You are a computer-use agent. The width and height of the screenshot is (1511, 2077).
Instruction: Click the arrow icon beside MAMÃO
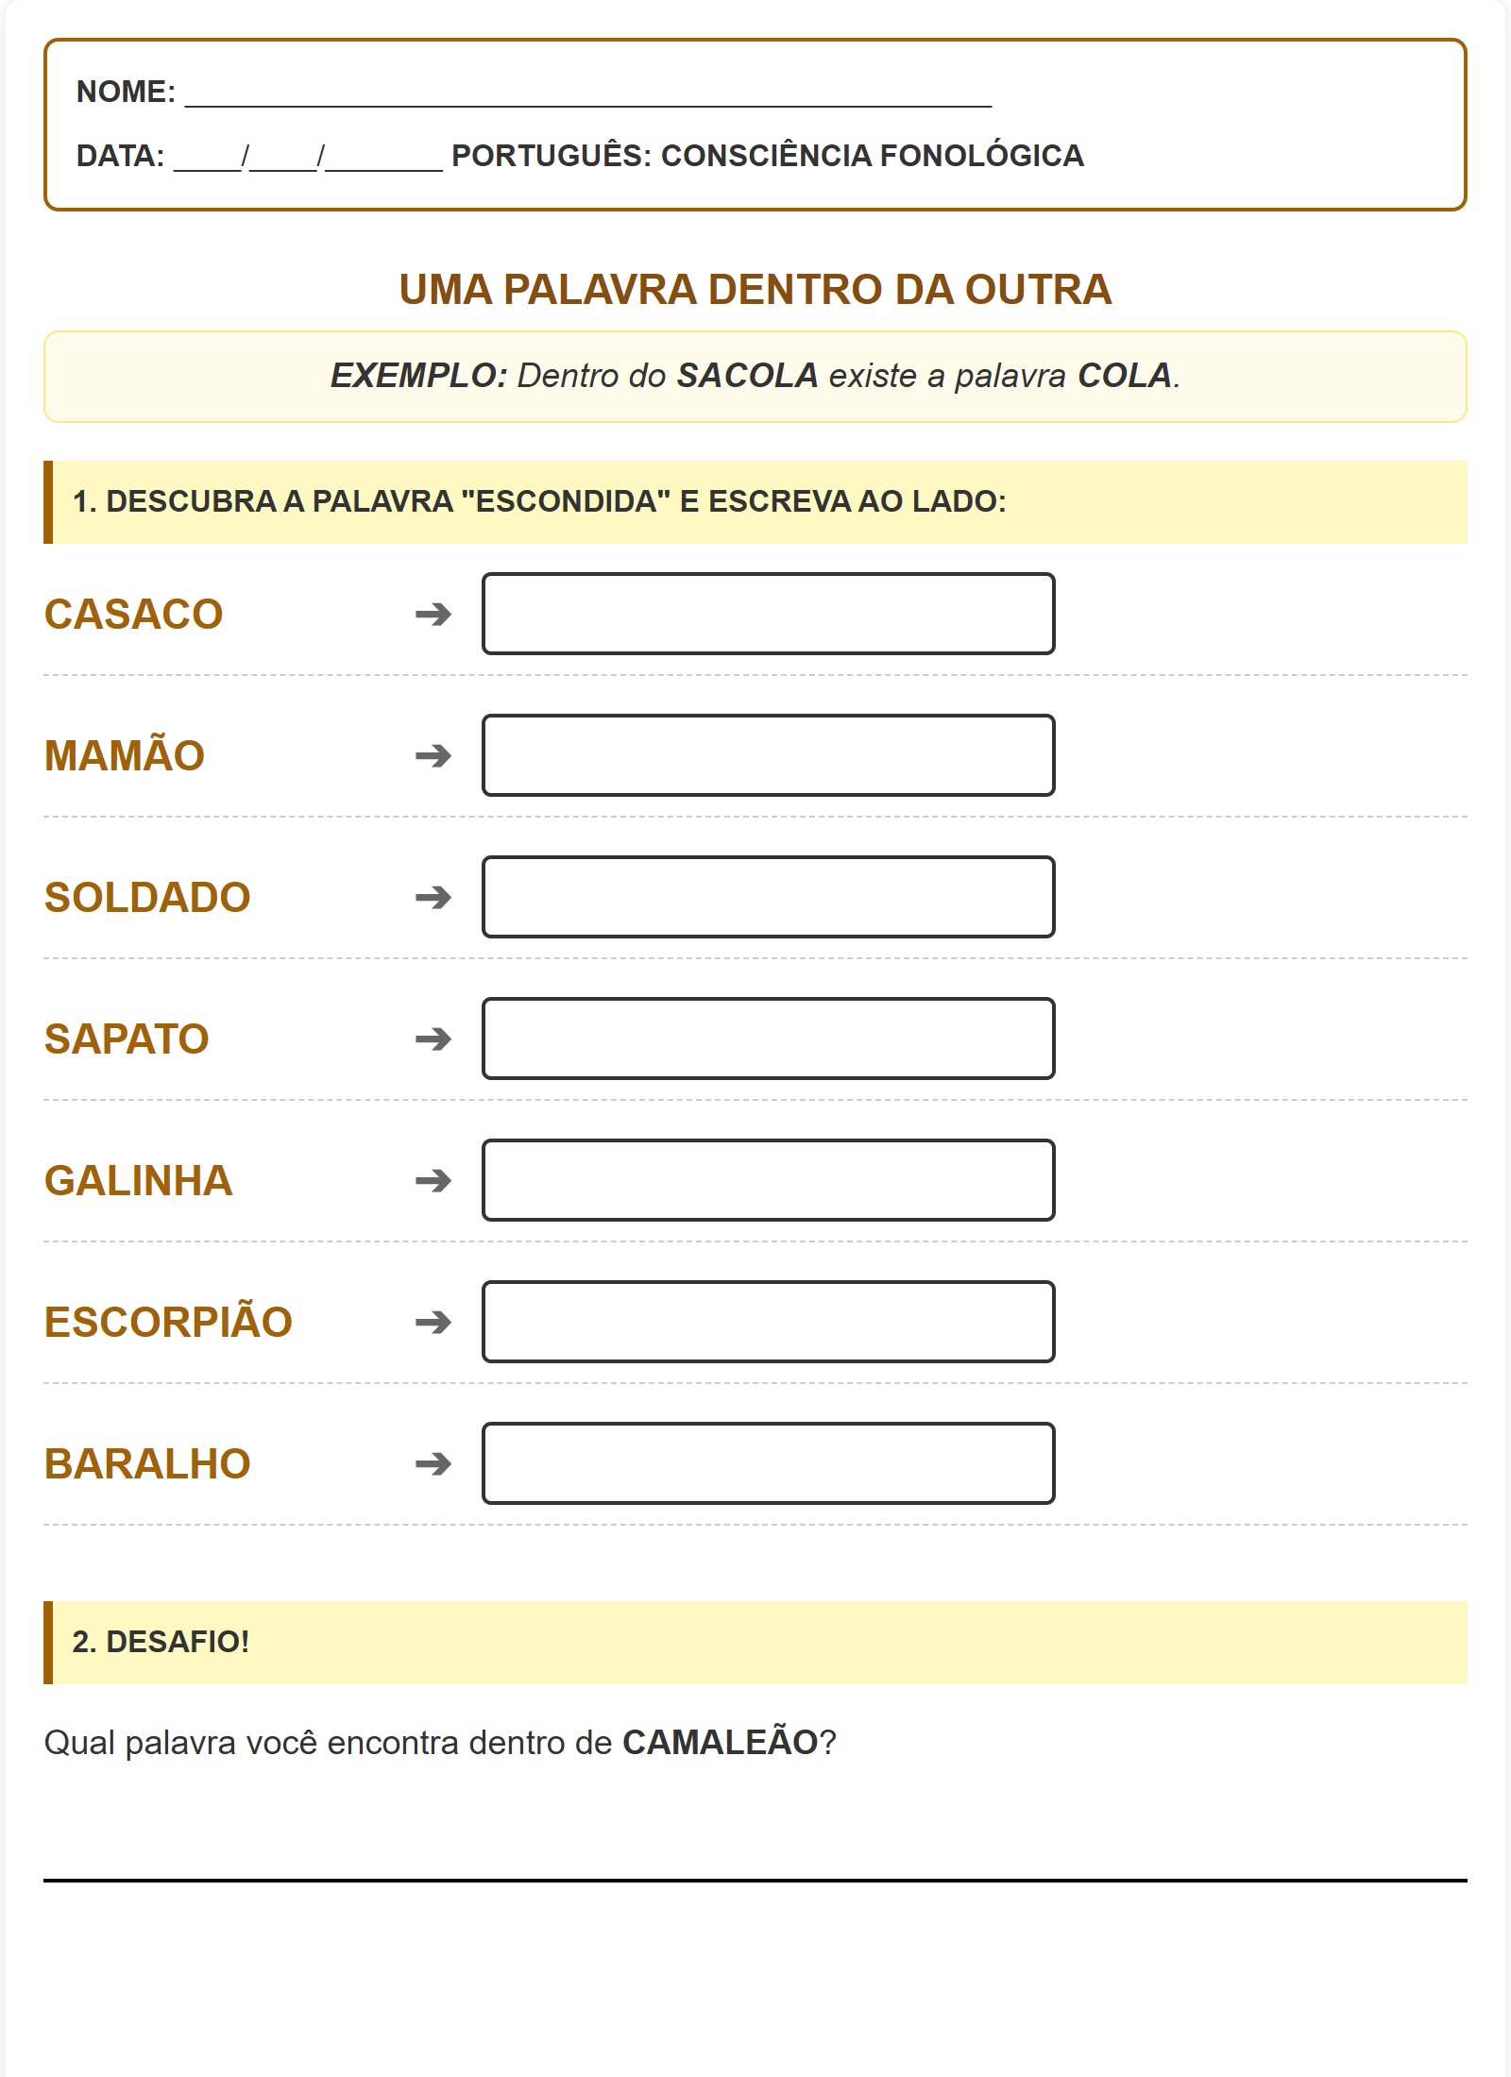pos(433,756)
